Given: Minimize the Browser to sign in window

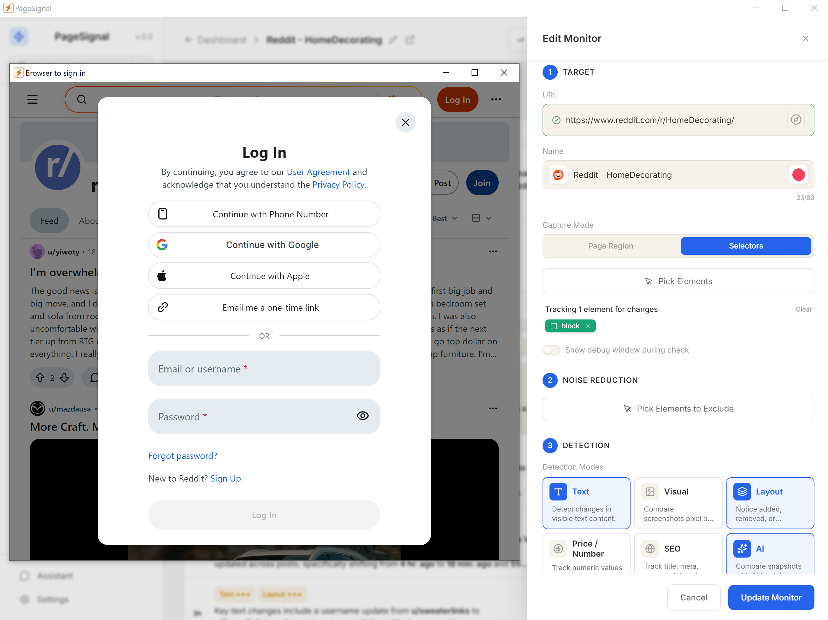Looking at the screenshot, I should (446, 73).
